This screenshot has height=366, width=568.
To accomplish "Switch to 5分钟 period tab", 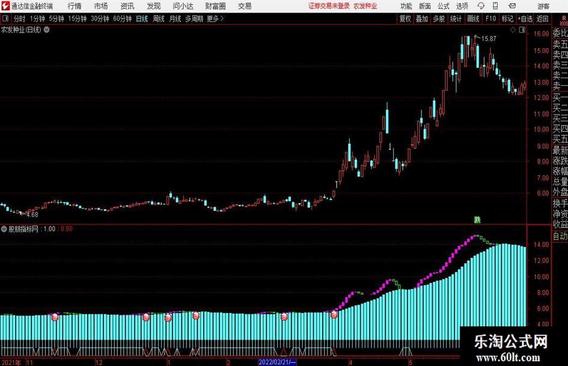I will coord(56,19).
